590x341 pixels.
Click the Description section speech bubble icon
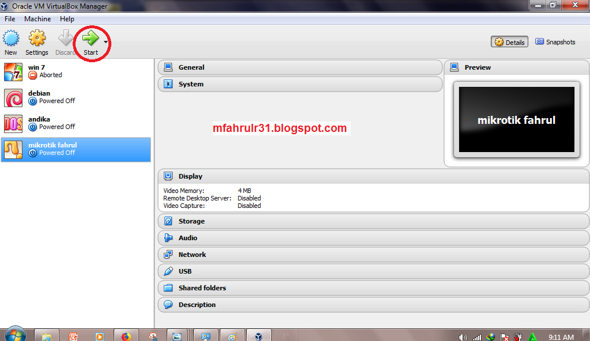click(x=168, y=305)
